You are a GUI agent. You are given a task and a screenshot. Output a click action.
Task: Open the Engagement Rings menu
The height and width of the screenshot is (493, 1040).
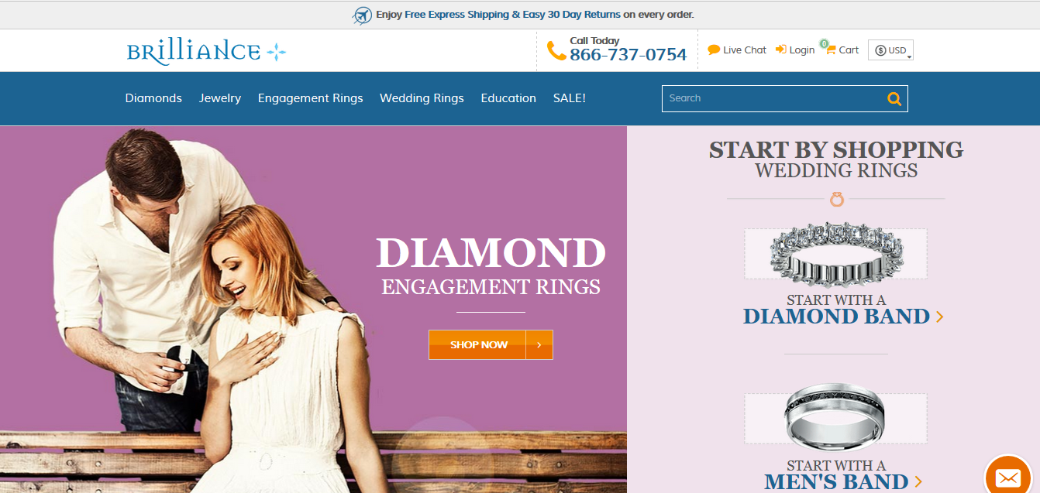click(310, 98)
